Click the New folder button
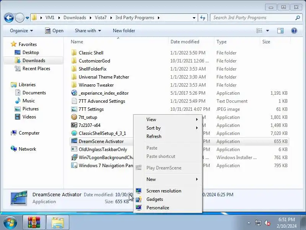This screenshot has width=306, height=230. 124,31
